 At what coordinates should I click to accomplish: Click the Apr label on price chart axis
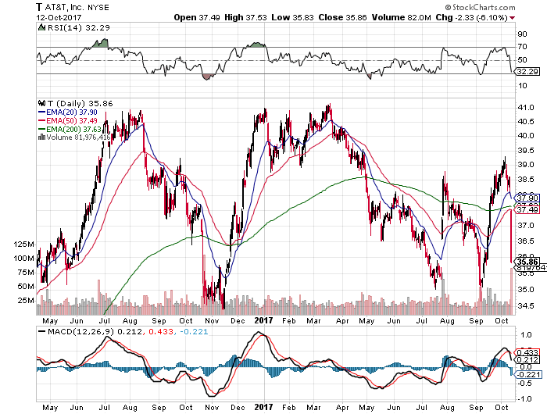point(342,320)
